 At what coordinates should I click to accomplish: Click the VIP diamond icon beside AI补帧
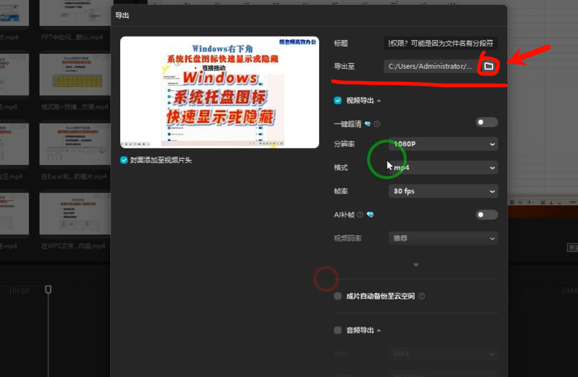click(370, 215)
